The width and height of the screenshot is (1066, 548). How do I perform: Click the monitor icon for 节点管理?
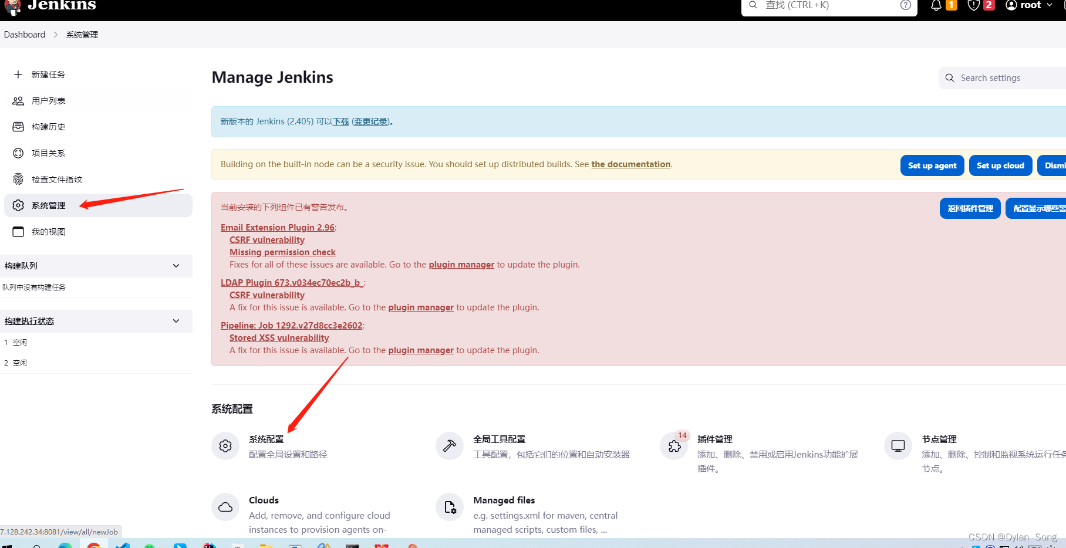pyautogui.click(x=898, y=446)
